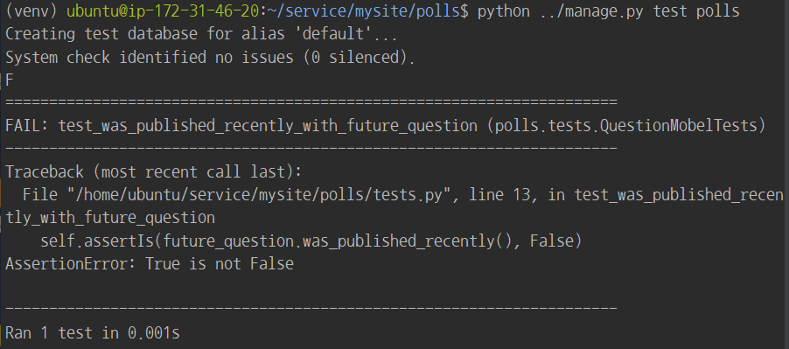Click the FAIL: test_was_published_recently_with_future_question text
Screen dimensions: 789x349
click(x=241, y=126)
